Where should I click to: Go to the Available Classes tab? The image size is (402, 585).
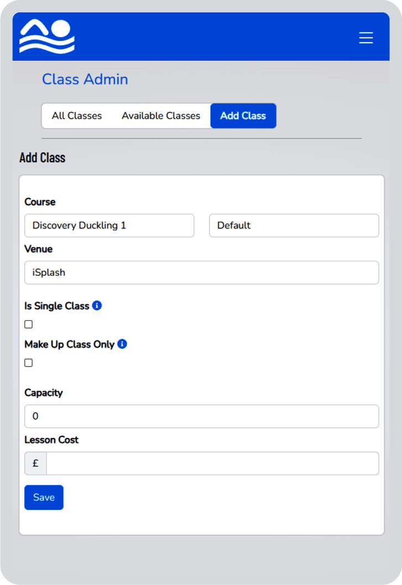tap(161, 116)
